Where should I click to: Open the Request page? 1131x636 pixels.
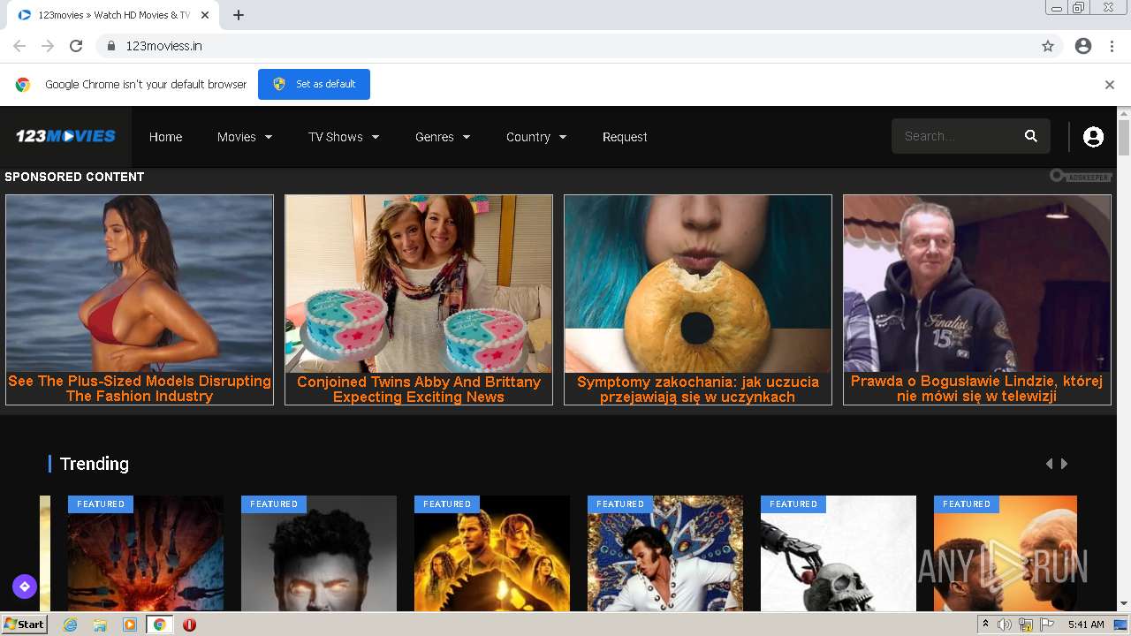tap(625, 137)
